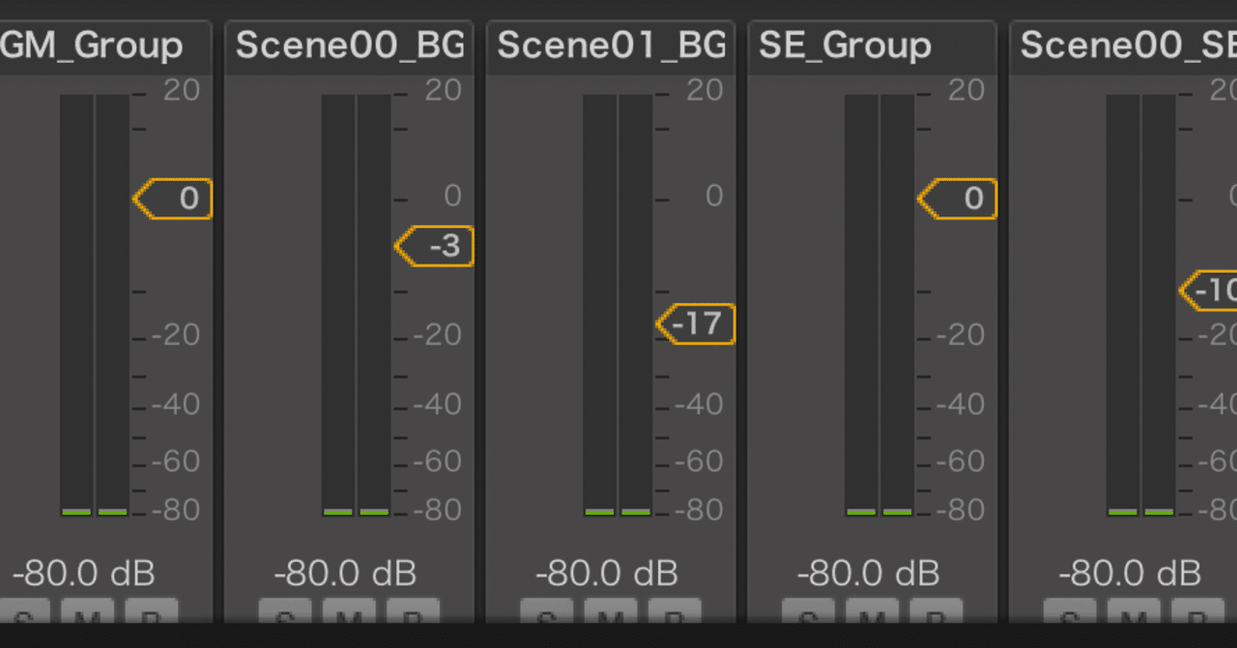This screenshot has width=1237, height=648.
Task: Click the Bypass button on BGM_Group
Action: coord(152,619)
